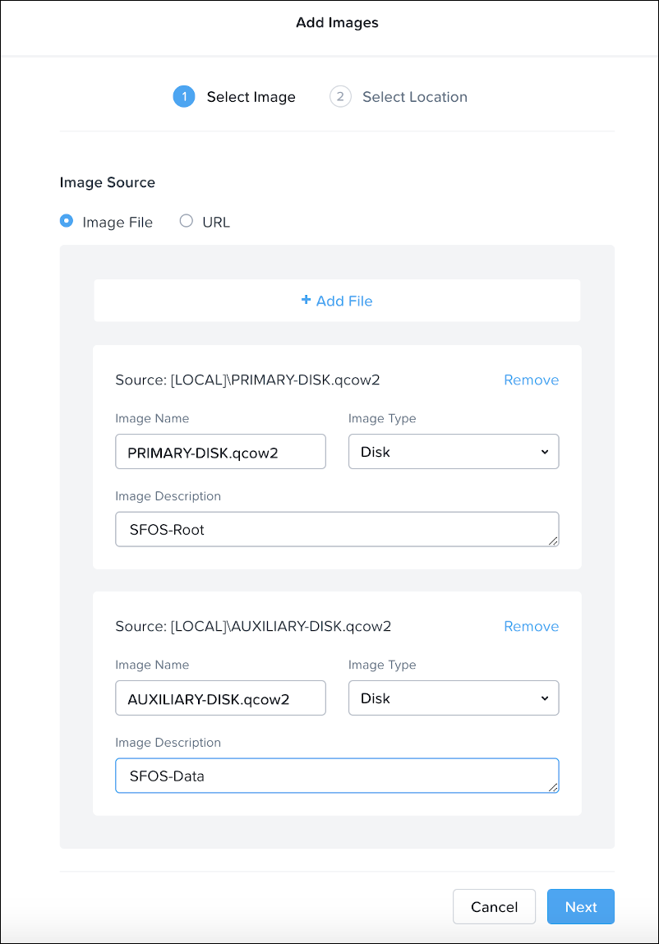This screenshot has width=659, height=944.
Task: Select the Image File radio button
Action: coord(67,221)
